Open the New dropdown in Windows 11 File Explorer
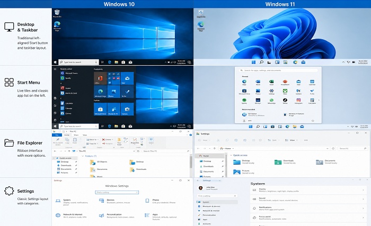Viewport: 371px width, 226px height. point(205,140)
